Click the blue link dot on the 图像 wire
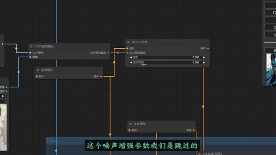276x155 pixels. point(19,72)
